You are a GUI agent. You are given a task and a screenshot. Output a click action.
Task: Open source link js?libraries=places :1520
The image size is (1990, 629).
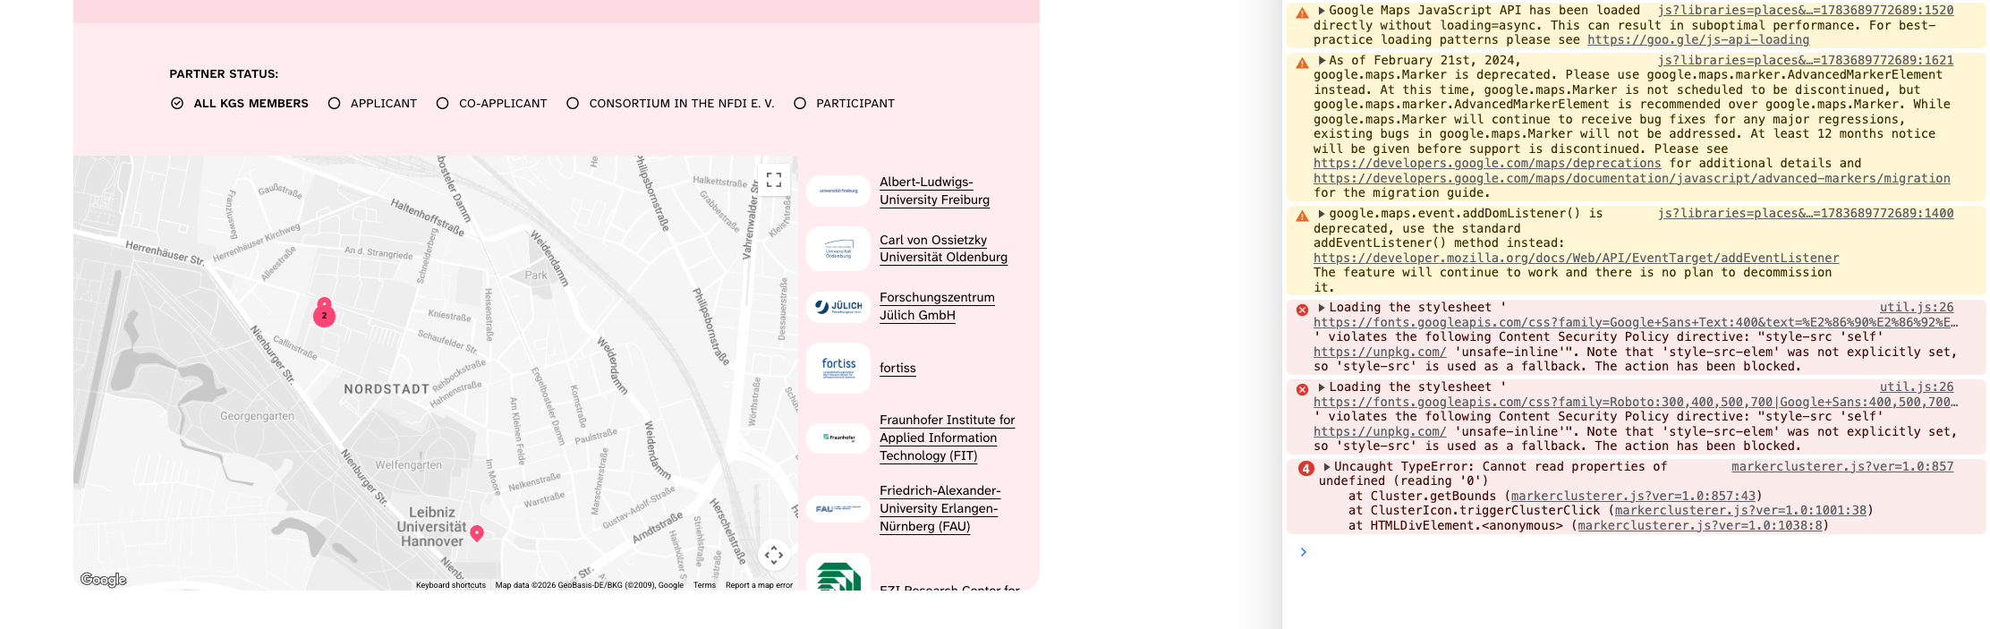pyautogui.click(x=1806, y=11)
